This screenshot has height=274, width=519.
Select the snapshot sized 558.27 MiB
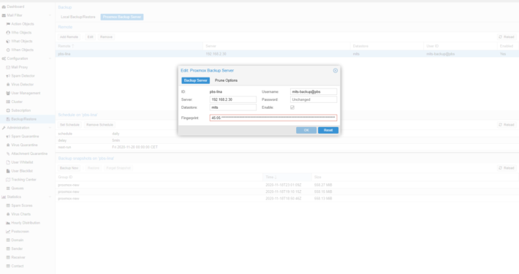[287, 185]
